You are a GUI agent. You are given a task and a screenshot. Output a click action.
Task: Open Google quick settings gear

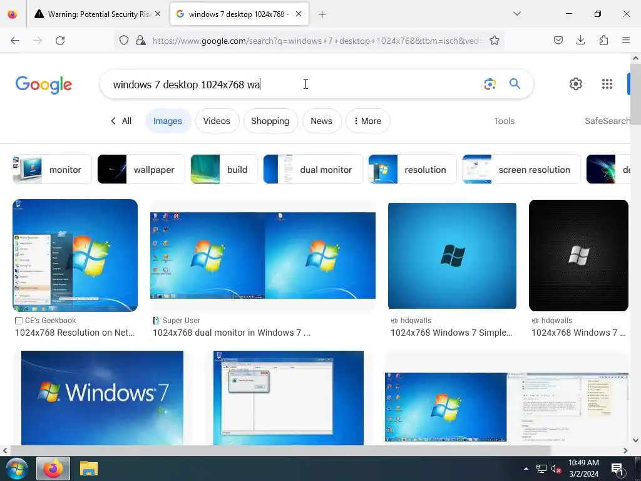576,84
